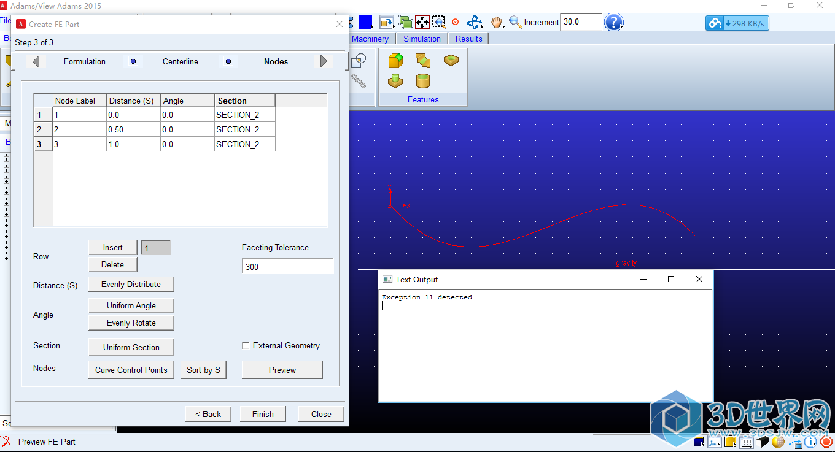The width and height of the screenshot is (835, 452).
Task: Select the boss feature icon
Action: click(395, 81)
